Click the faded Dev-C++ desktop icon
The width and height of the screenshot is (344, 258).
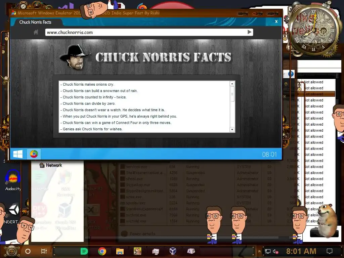[40, 211]
